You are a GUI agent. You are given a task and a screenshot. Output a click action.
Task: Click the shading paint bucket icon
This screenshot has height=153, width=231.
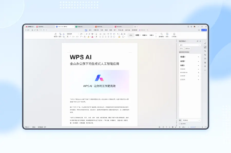click(119, 37)
